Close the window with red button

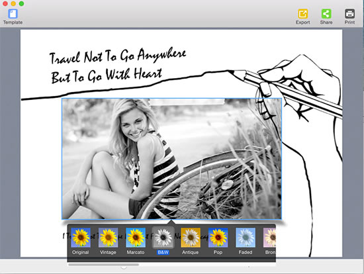pyautogui.click(x=5, y=3)
